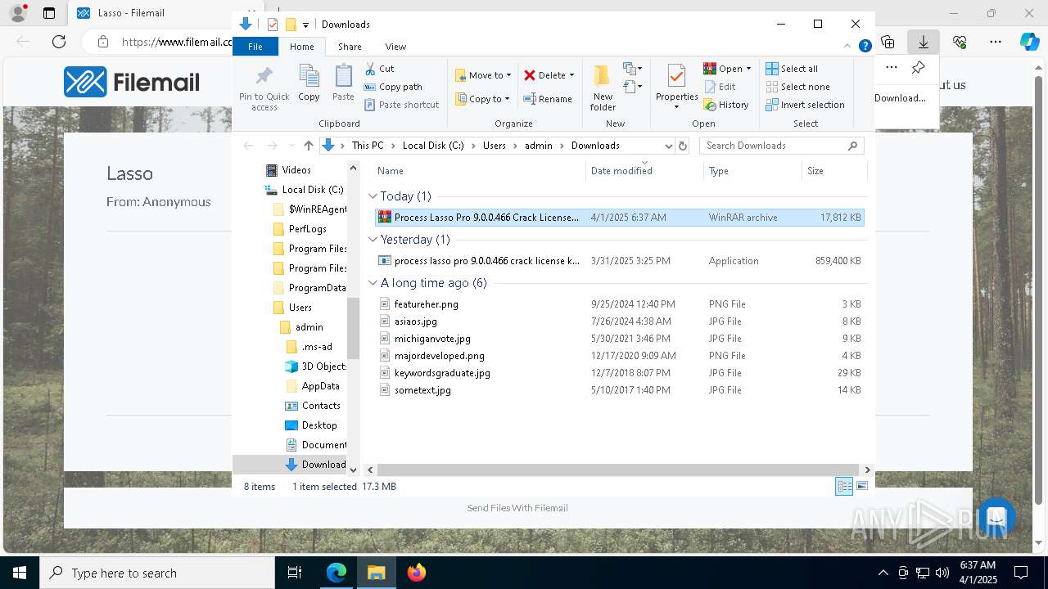
Task: Switch to the Home ribbon tab
Action: pyautogui.click(x=301, y=47)
